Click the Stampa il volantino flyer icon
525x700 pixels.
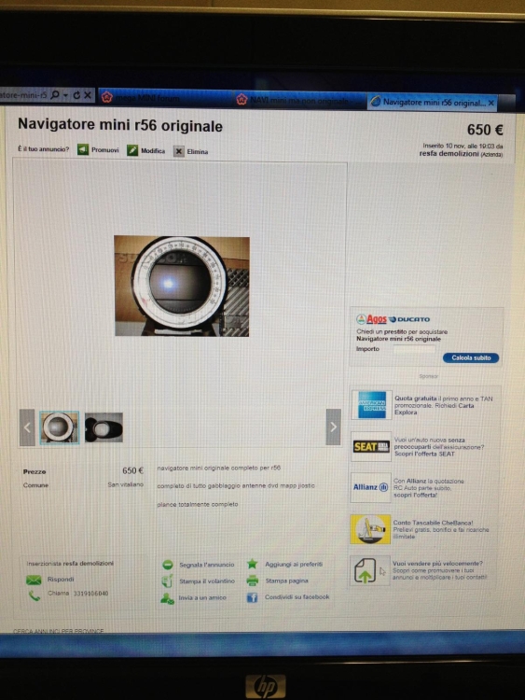[167, 581]
